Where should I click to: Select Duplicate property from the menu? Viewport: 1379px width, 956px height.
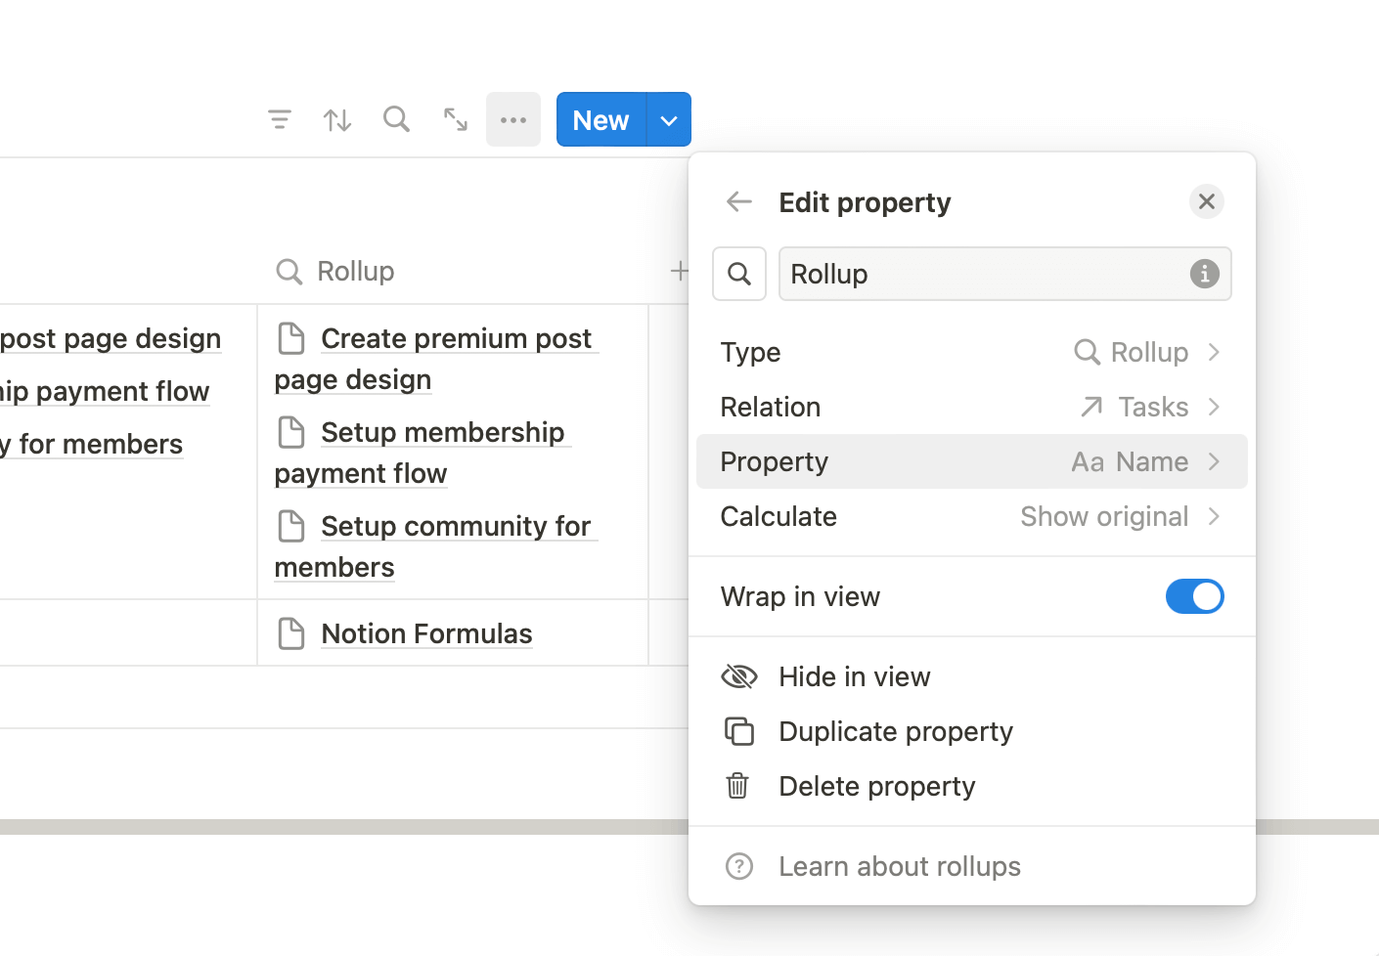896,731
